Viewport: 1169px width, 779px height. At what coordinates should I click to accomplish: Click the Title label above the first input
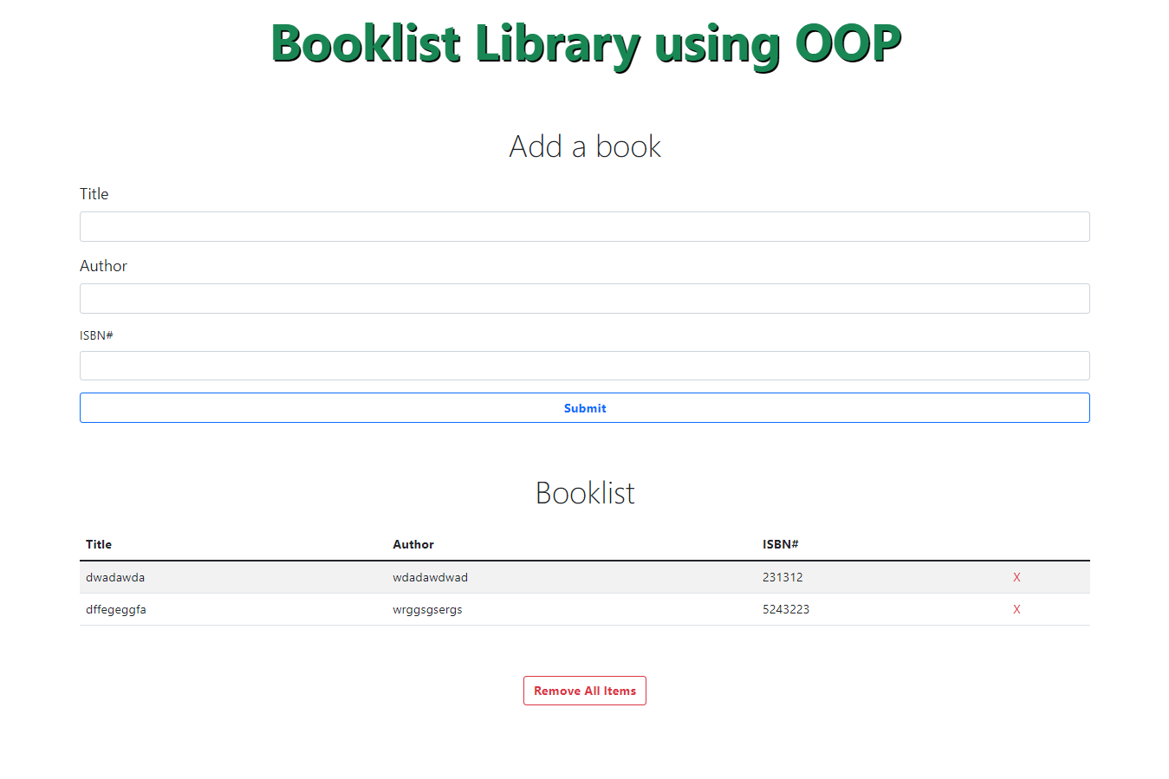pyautogui.click(x=94, y=194)
